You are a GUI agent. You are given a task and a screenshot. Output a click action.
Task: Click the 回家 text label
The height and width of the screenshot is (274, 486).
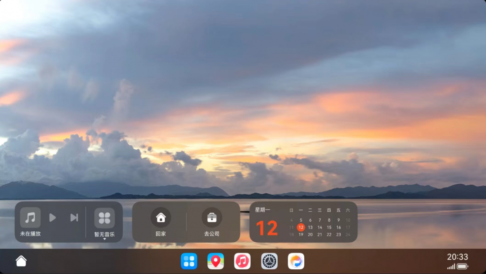(160, 234)
